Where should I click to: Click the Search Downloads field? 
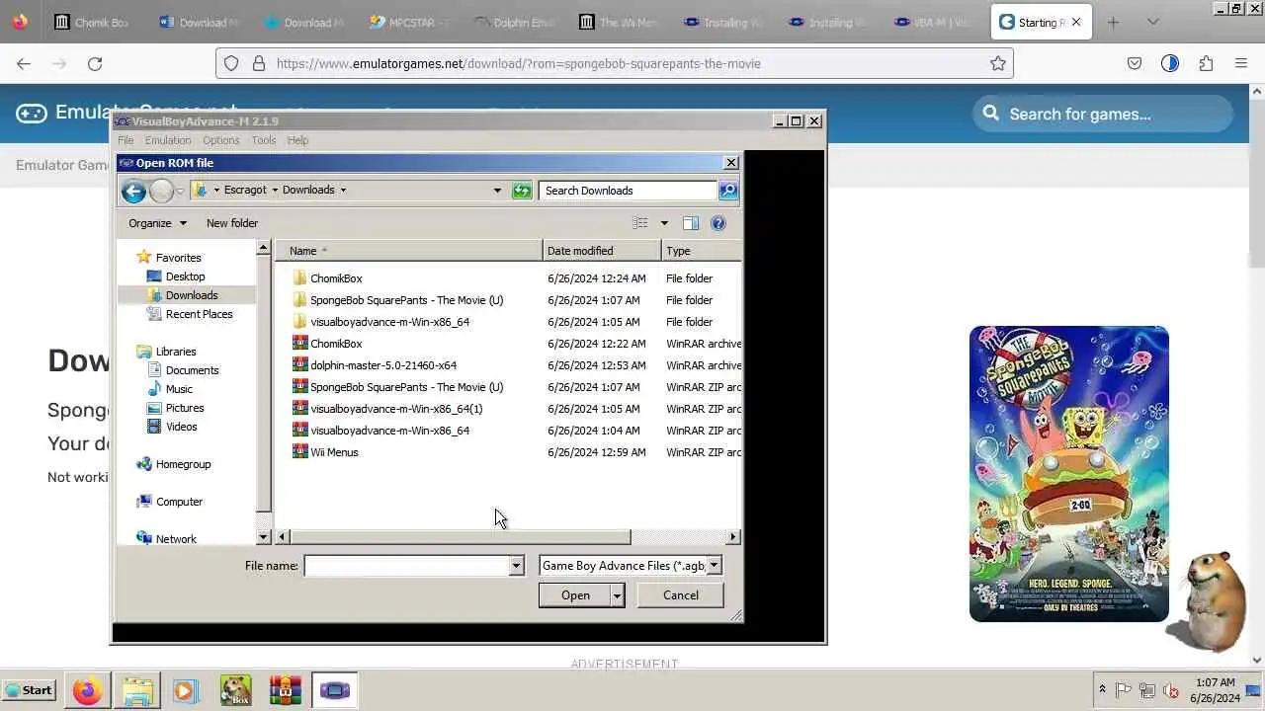coord(629,191)
